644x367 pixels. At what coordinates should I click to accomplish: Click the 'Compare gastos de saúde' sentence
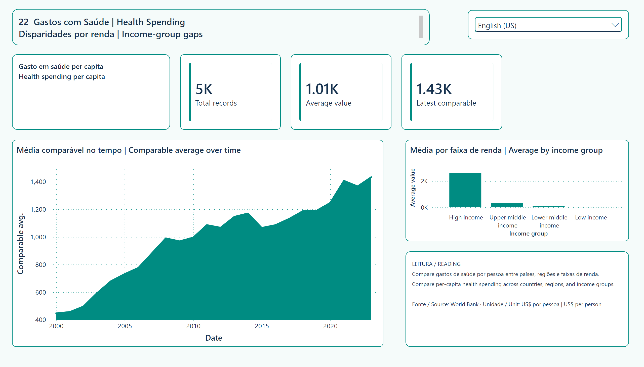(505, 274)
